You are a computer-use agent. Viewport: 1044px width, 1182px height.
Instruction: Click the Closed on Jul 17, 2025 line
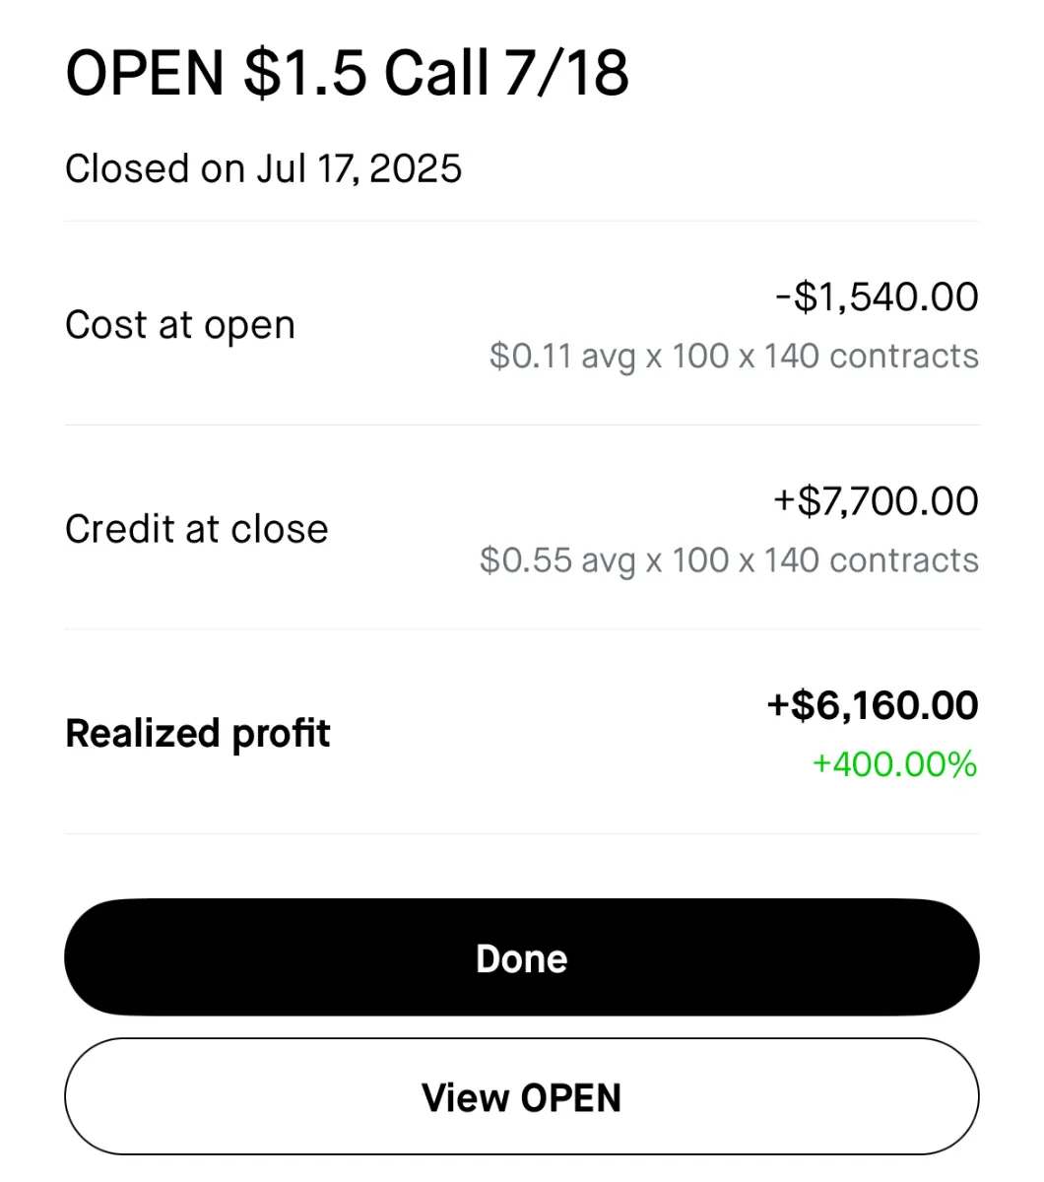263,168
